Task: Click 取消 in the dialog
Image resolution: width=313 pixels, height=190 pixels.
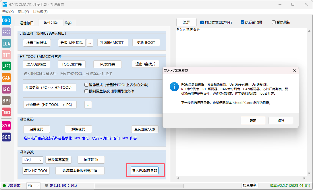Action: click(281, 120)
